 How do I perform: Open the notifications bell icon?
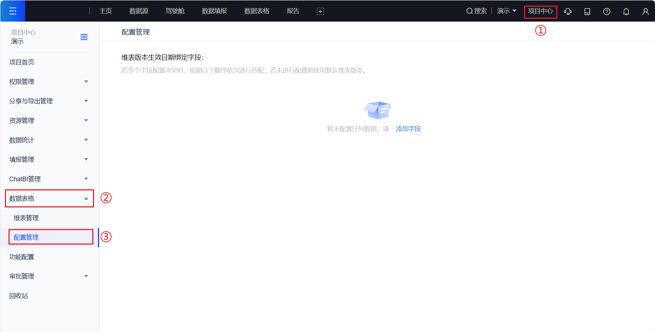[x=626, y=11]
